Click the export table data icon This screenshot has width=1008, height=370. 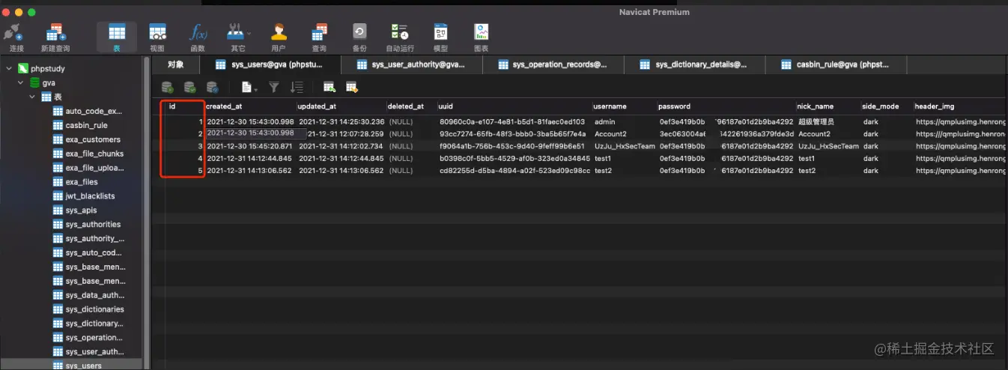[352, 87]
